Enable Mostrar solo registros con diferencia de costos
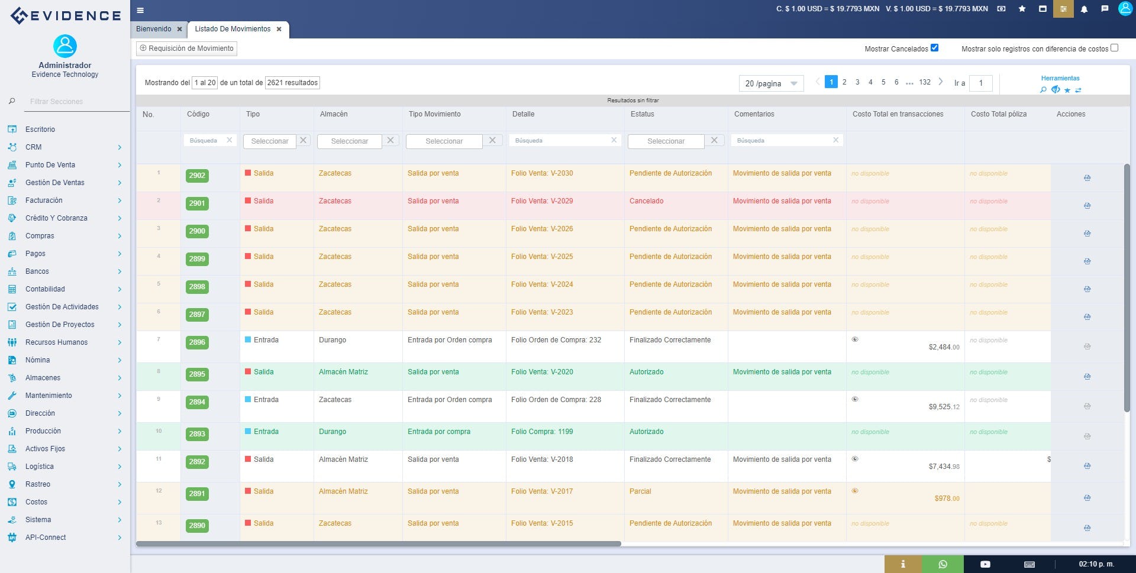Screen dimensions: 1136x573 [x=1115, y=47]
